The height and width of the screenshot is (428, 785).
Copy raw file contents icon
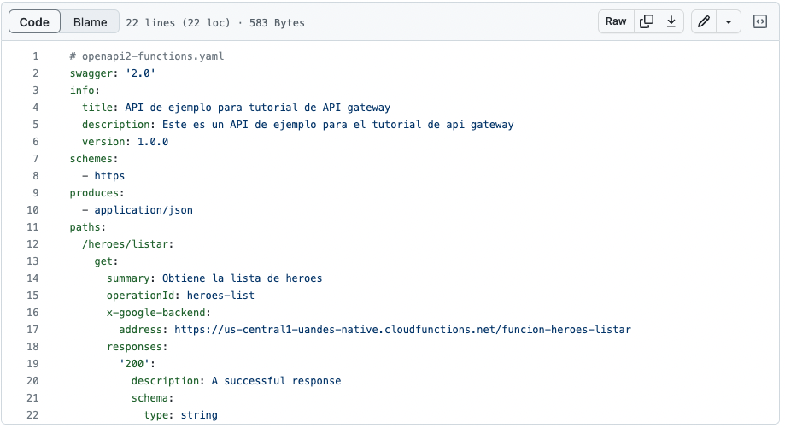(647, 21)
